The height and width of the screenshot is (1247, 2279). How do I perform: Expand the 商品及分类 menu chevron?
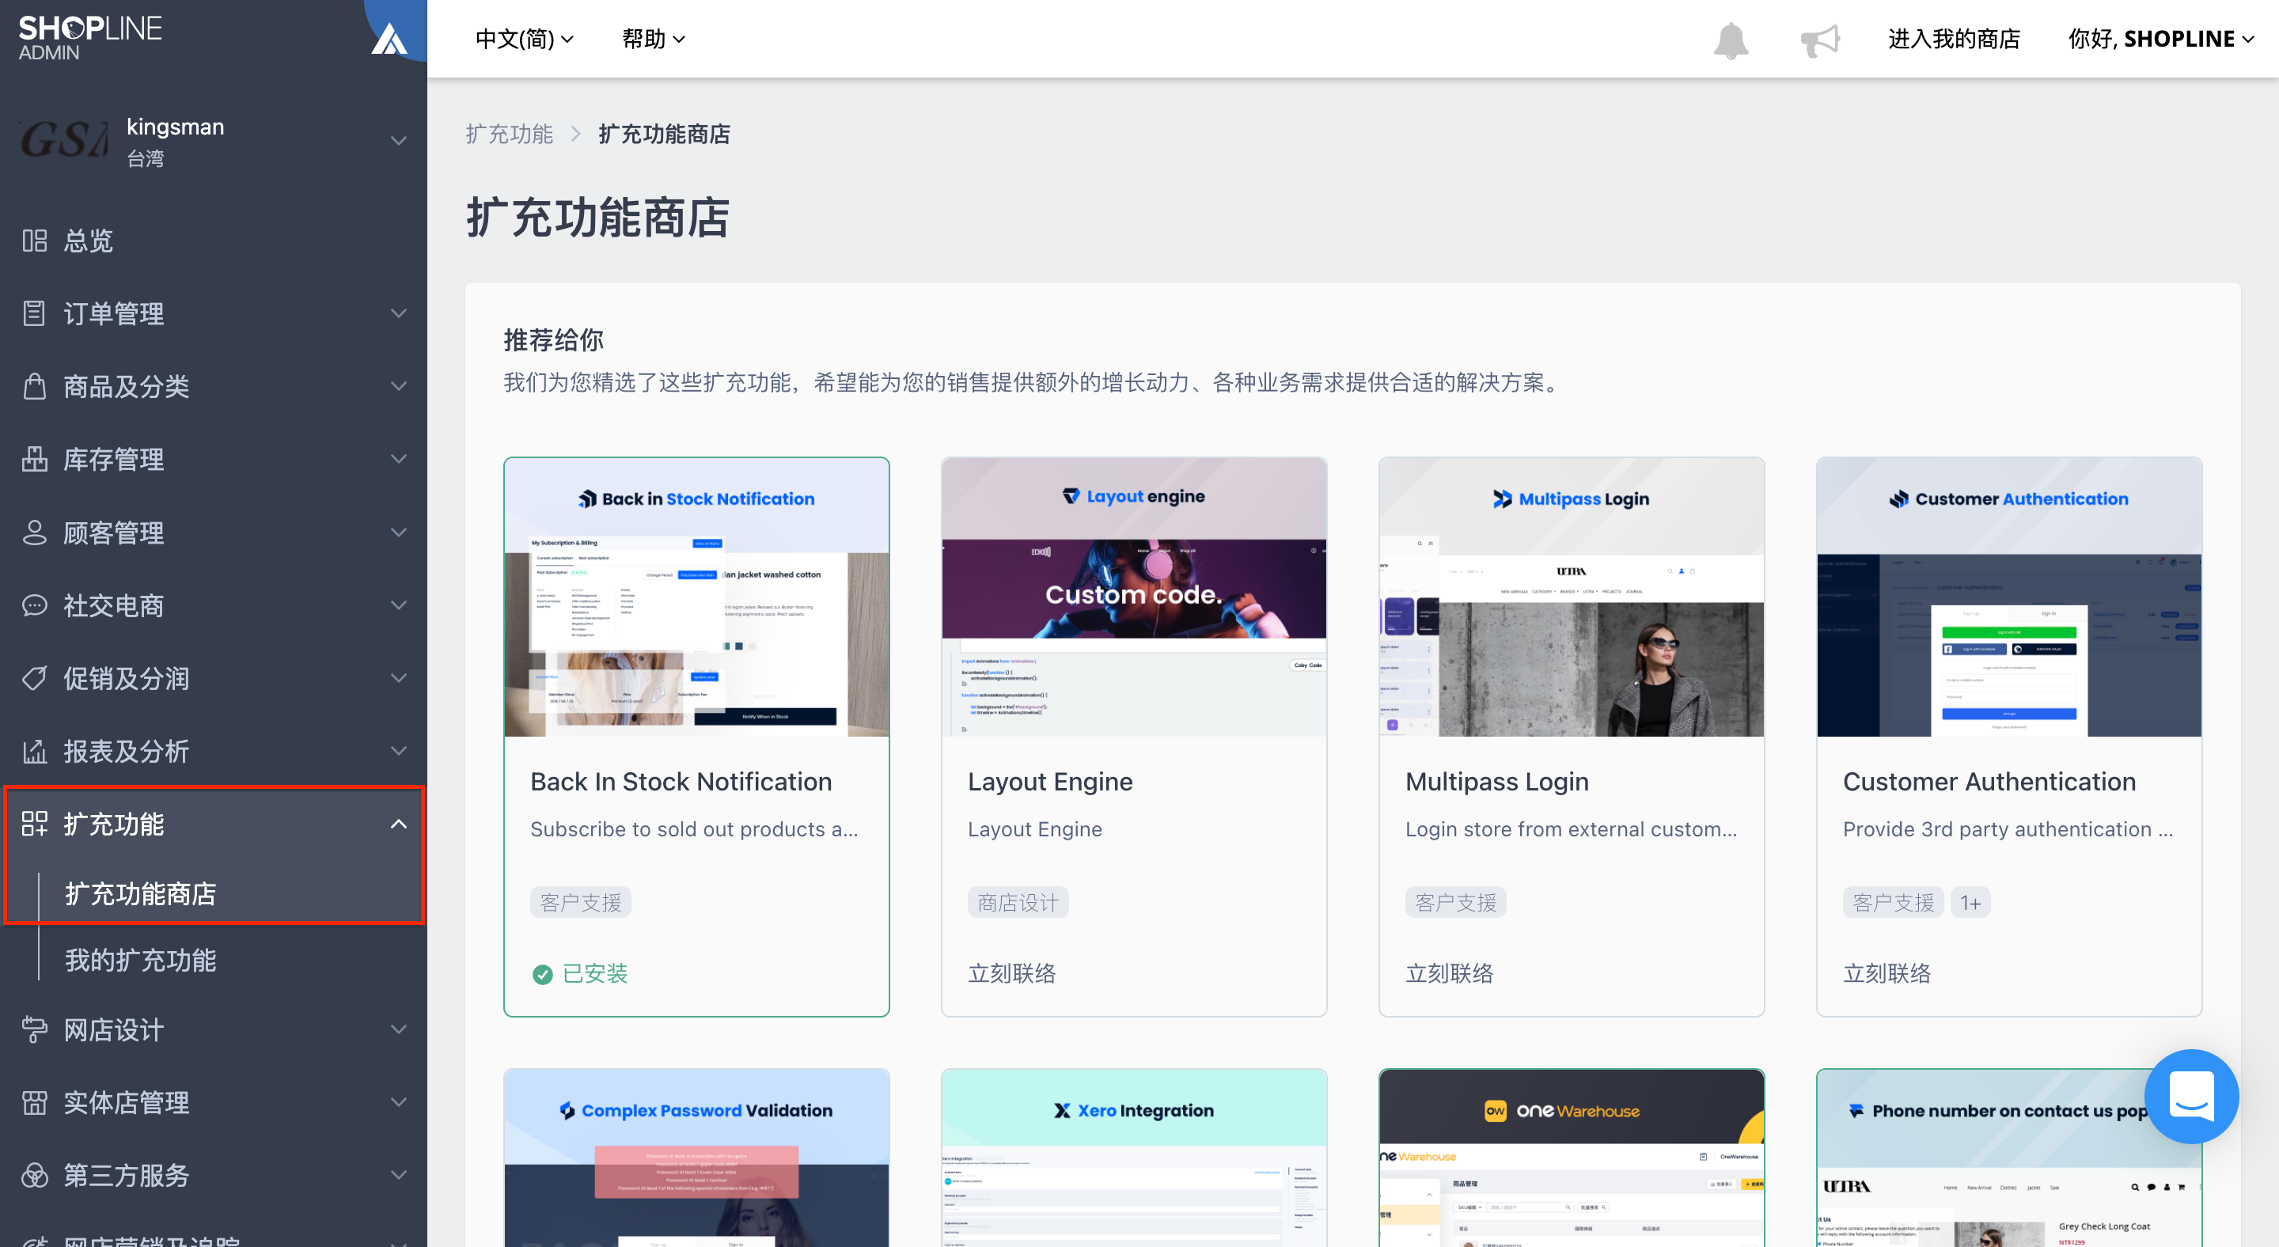399,386
